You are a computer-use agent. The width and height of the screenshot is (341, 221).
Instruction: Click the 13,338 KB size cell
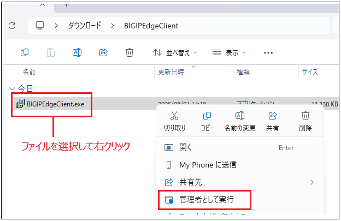pyautogui.click(x=325, y=104)
